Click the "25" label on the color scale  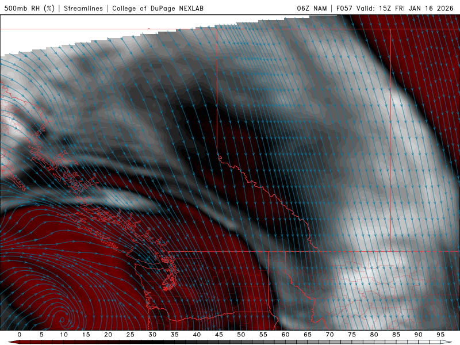[131, 335]
